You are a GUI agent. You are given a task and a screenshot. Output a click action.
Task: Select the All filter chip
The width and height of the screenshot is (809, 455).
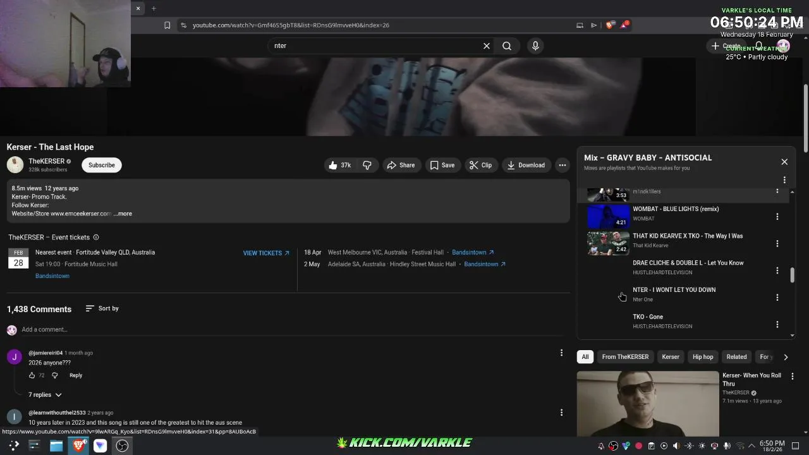click(585, 357)
